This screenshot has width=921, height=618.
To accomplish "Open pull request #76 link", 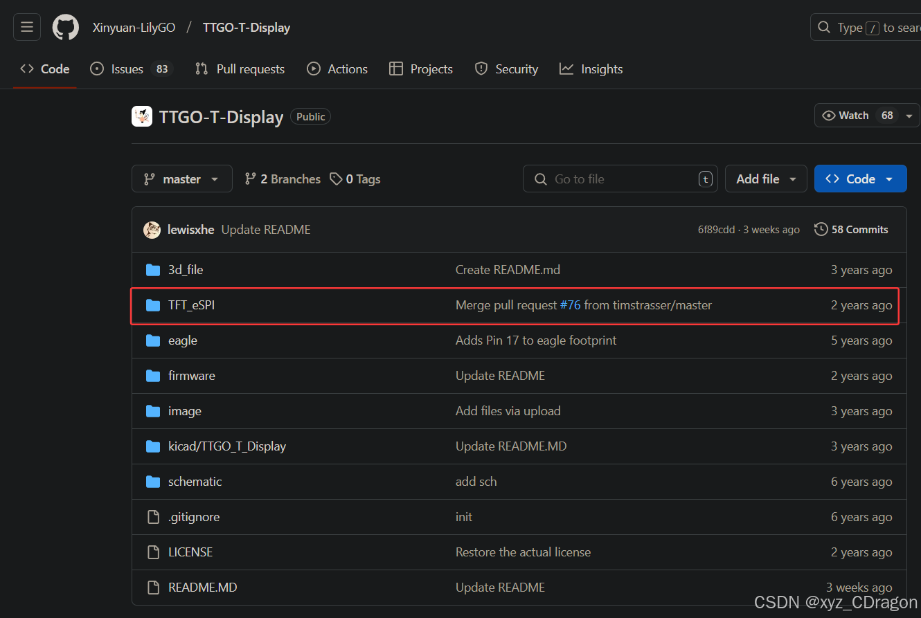I will (570, 305).
